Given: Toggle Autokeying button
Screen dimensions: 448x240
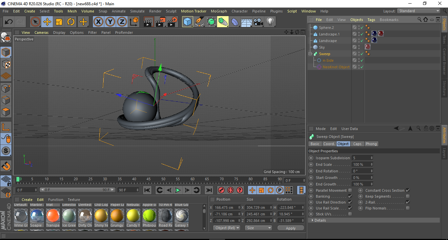Looking at the screenshot, I should (x=231, y=190).
